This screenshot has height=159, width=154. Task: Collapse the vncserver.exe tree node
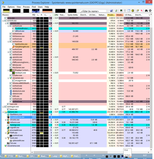8,78
